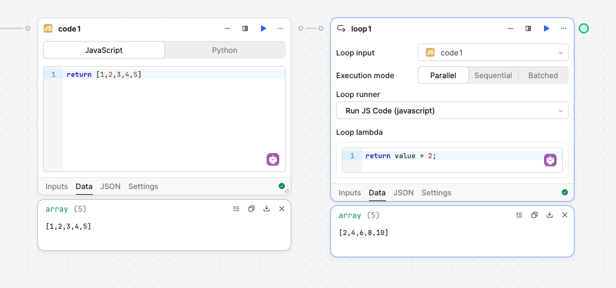Viewport: 616px width, 288px height.
Task: Click the Loop lambda label
Action: [359, 132]
